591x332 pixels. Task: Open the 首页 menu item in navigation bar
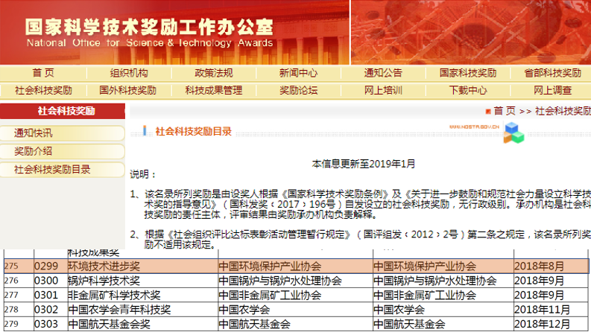(43, 73)
